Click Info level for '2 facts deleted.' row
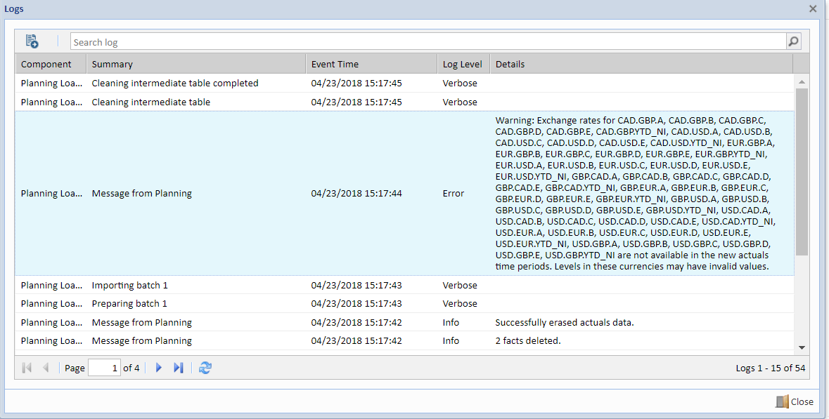Image resolution: width=829 pixels, height=419 pixels. pos(451,340)
